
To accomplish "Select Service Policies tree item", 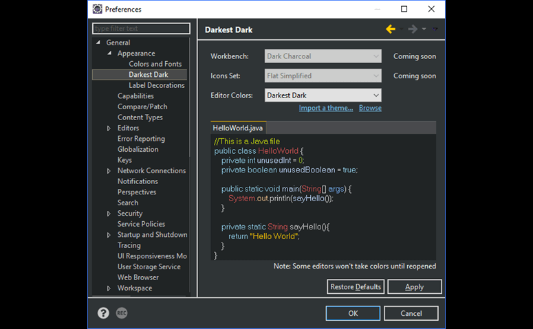I will pyautogui.click(x=141, y=224).
